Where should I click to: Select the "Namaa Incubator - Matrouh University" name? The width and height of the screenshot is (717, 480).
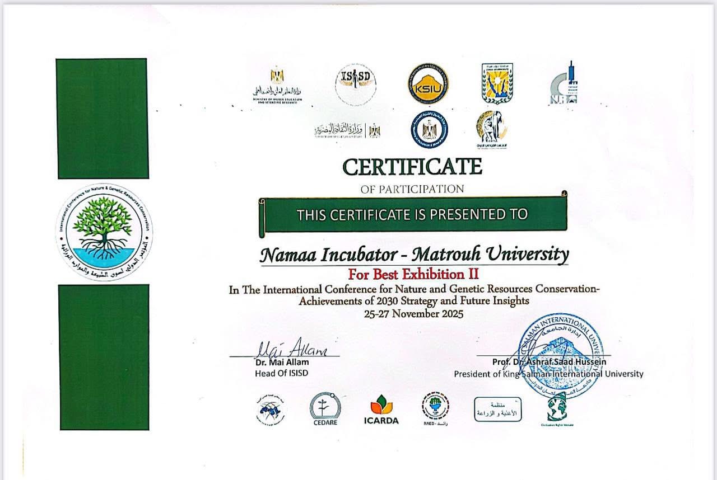coord(413,255)
